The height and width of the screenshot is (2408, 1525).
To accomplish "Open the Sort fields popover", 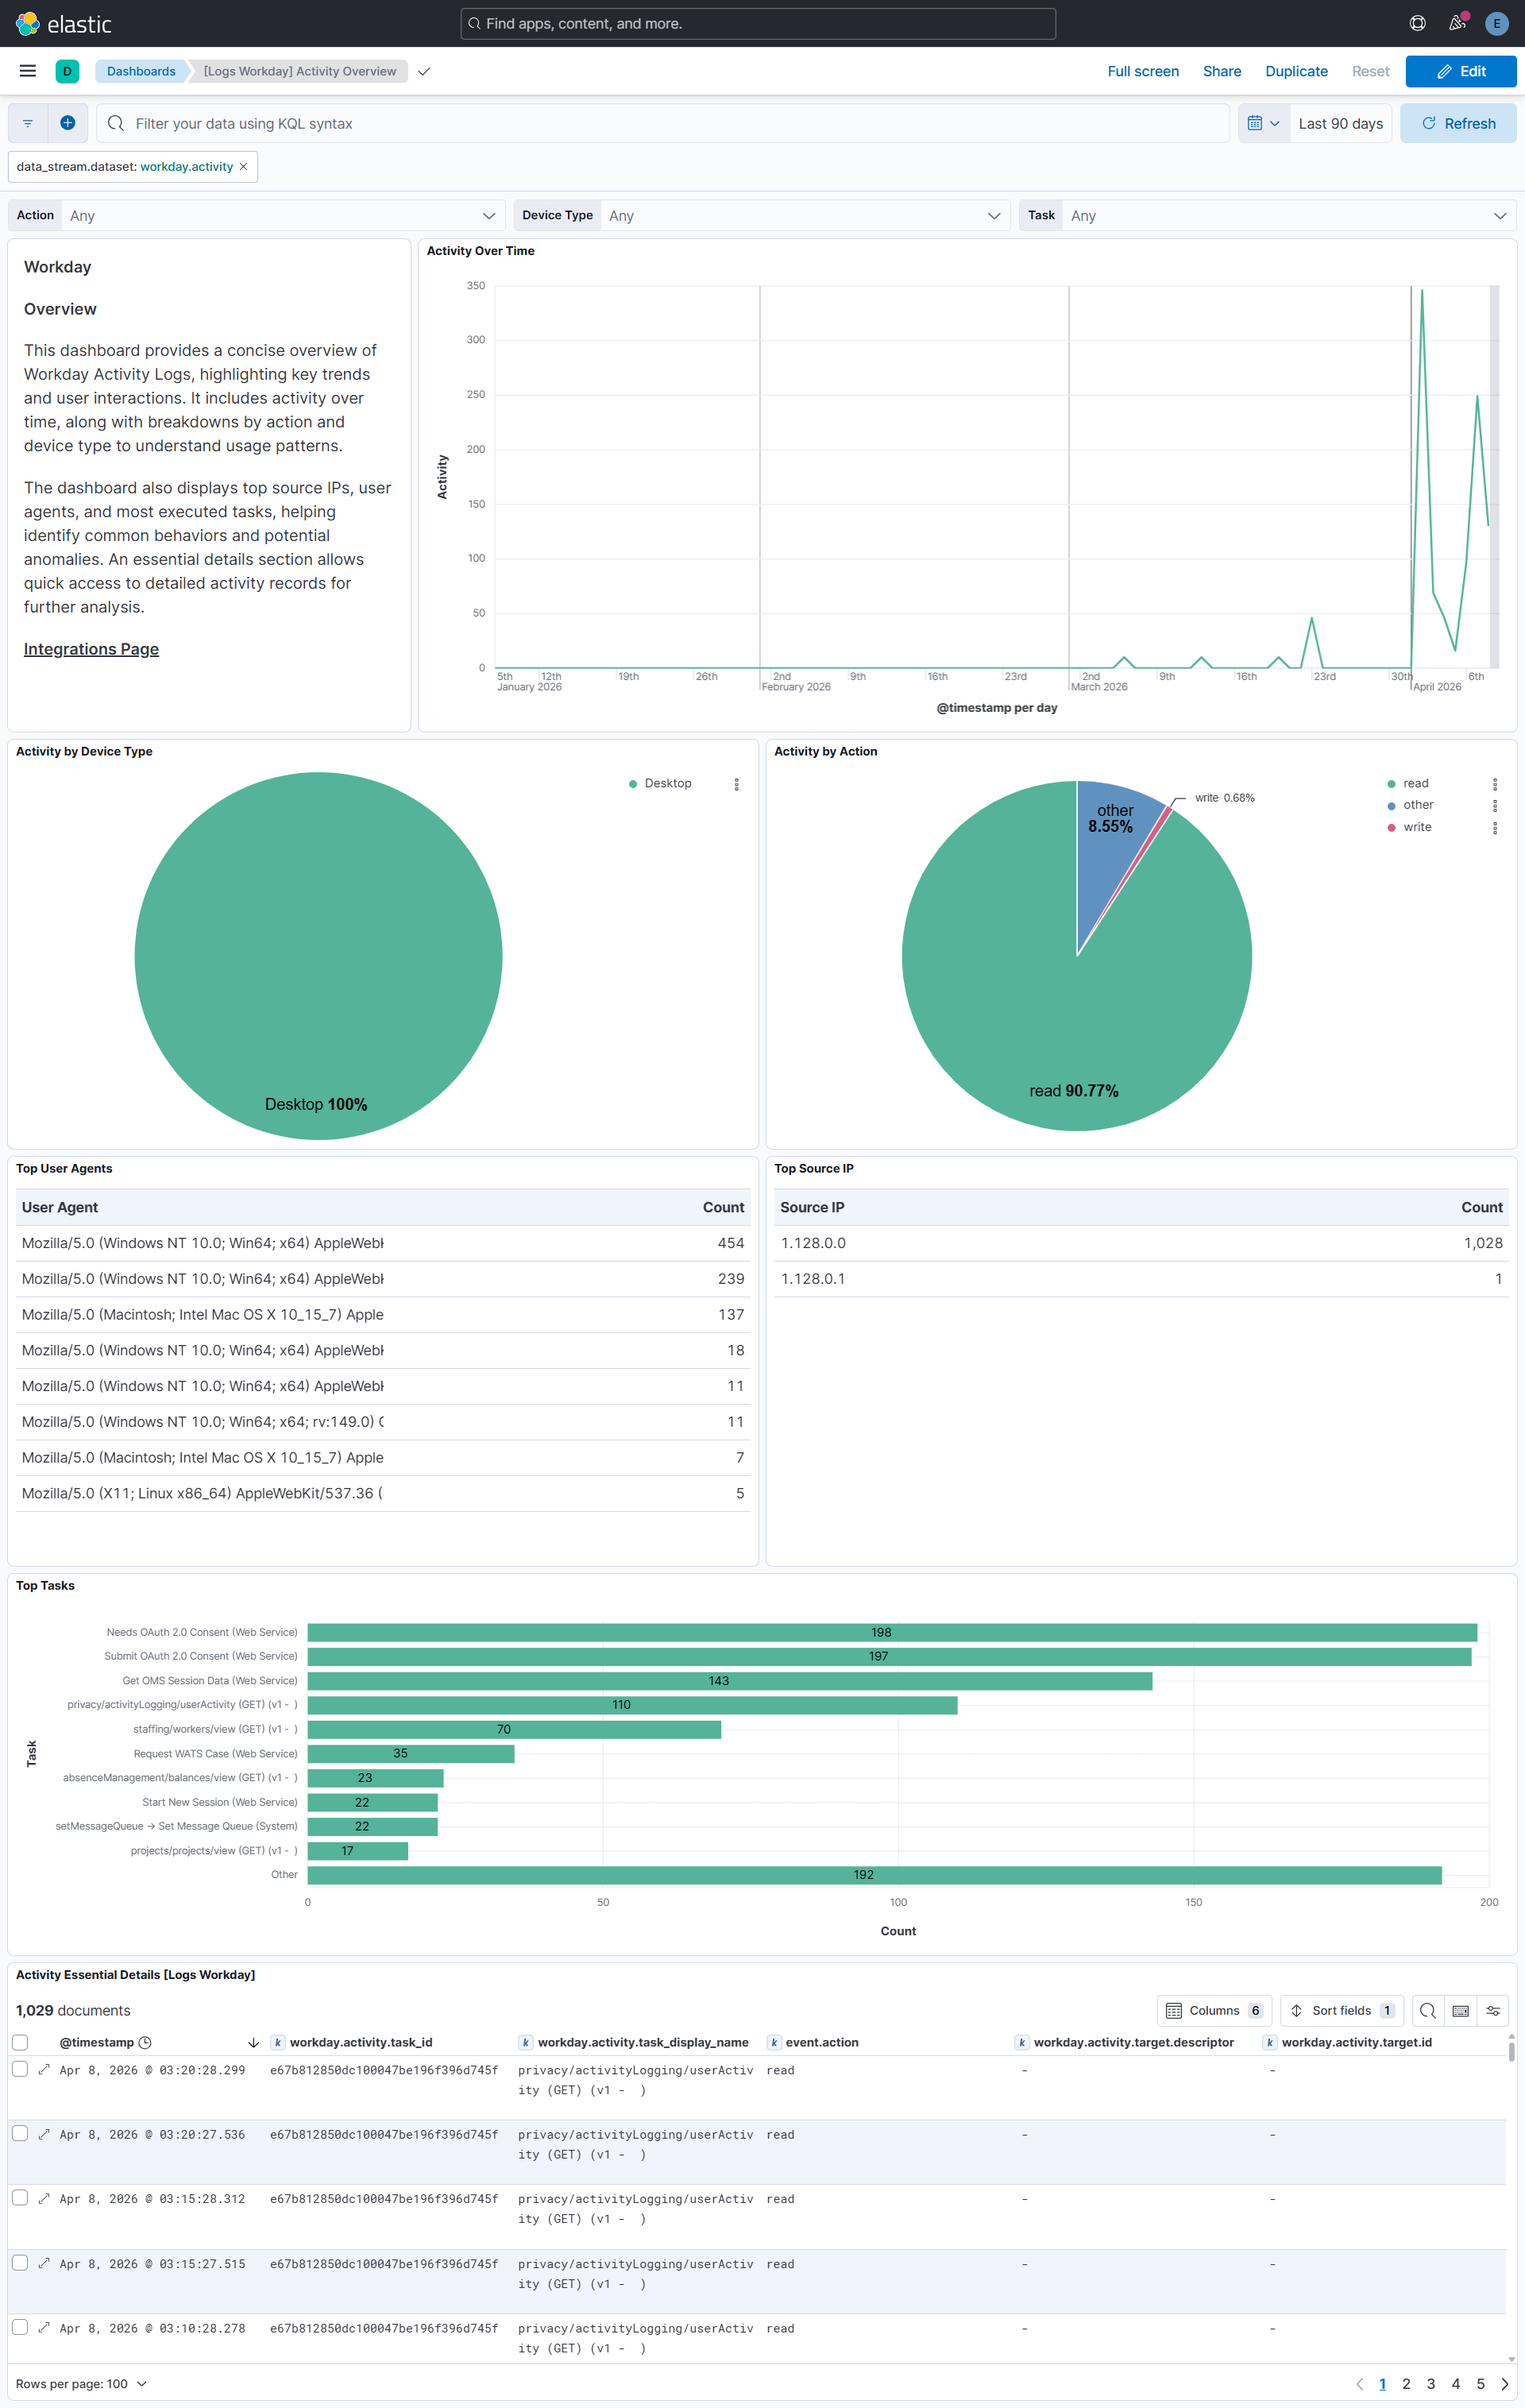I will click(1341, 2010).
